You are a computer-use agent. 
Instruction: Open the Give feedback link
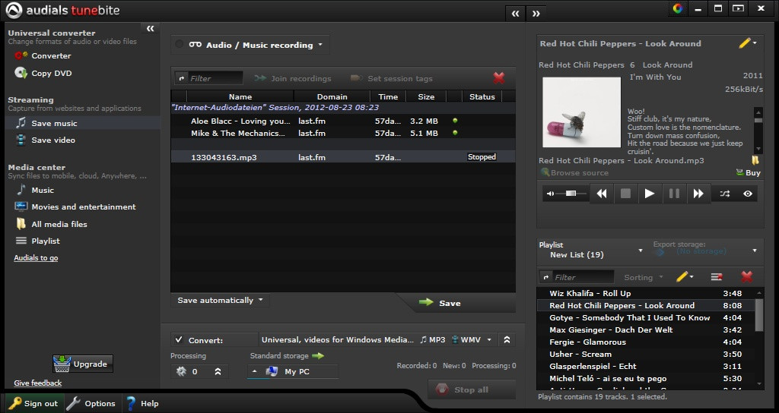38,383
